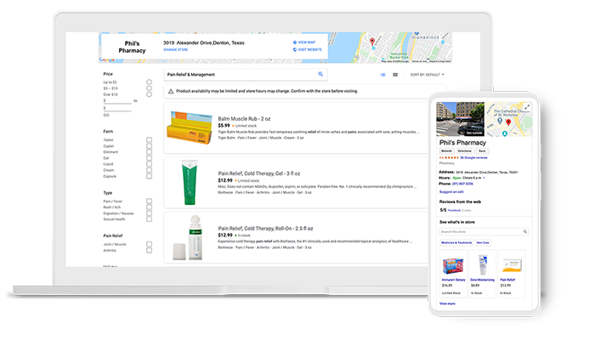Expand the map on phone screen

coord(527,107)
